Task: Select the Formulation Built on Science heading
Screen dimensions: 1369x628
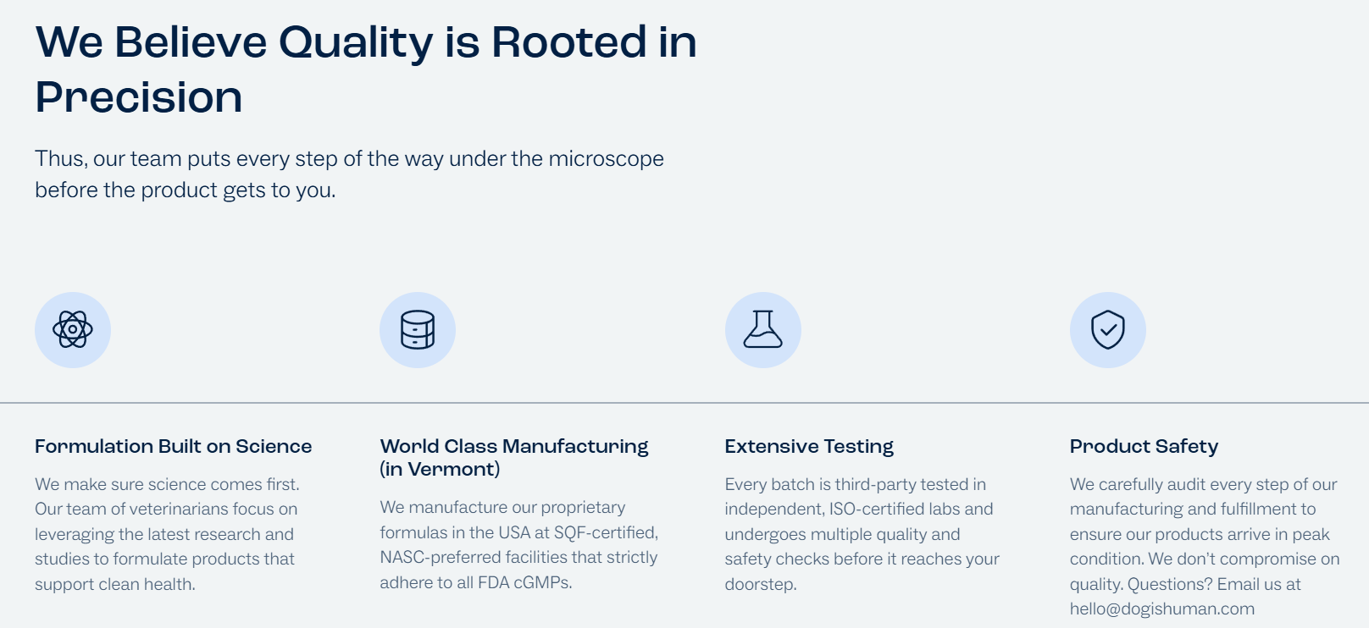Action: (x=174, y=446)
